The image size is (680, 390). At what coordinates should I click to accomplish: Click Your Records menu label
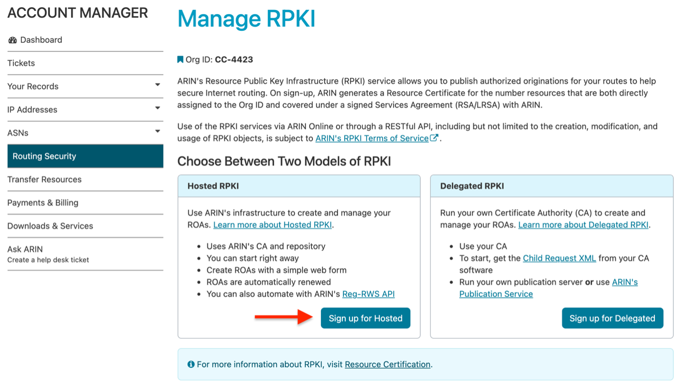(33, 86)
